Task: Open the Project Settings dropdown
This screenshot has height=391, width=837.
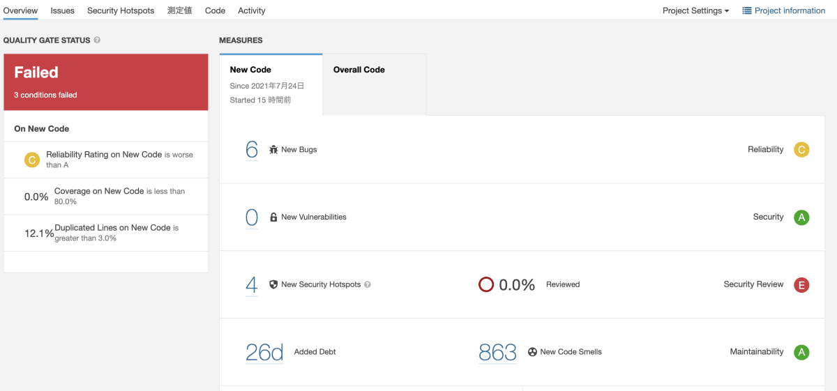Action: tap(695, 10)
